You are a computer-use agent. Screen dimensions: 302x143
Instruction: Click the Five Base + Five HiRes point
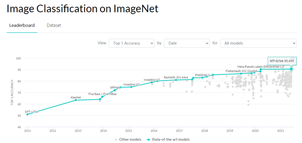click(x=102, y=97)
